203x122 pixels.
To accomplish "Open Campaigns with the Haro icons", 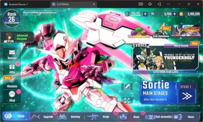I will [x=139, y=33].
